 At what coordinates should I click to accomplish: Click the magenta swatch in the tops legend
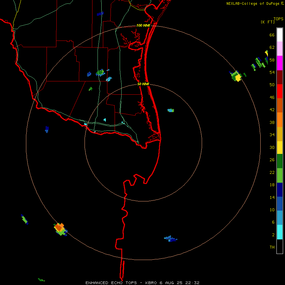coord(280,63)
